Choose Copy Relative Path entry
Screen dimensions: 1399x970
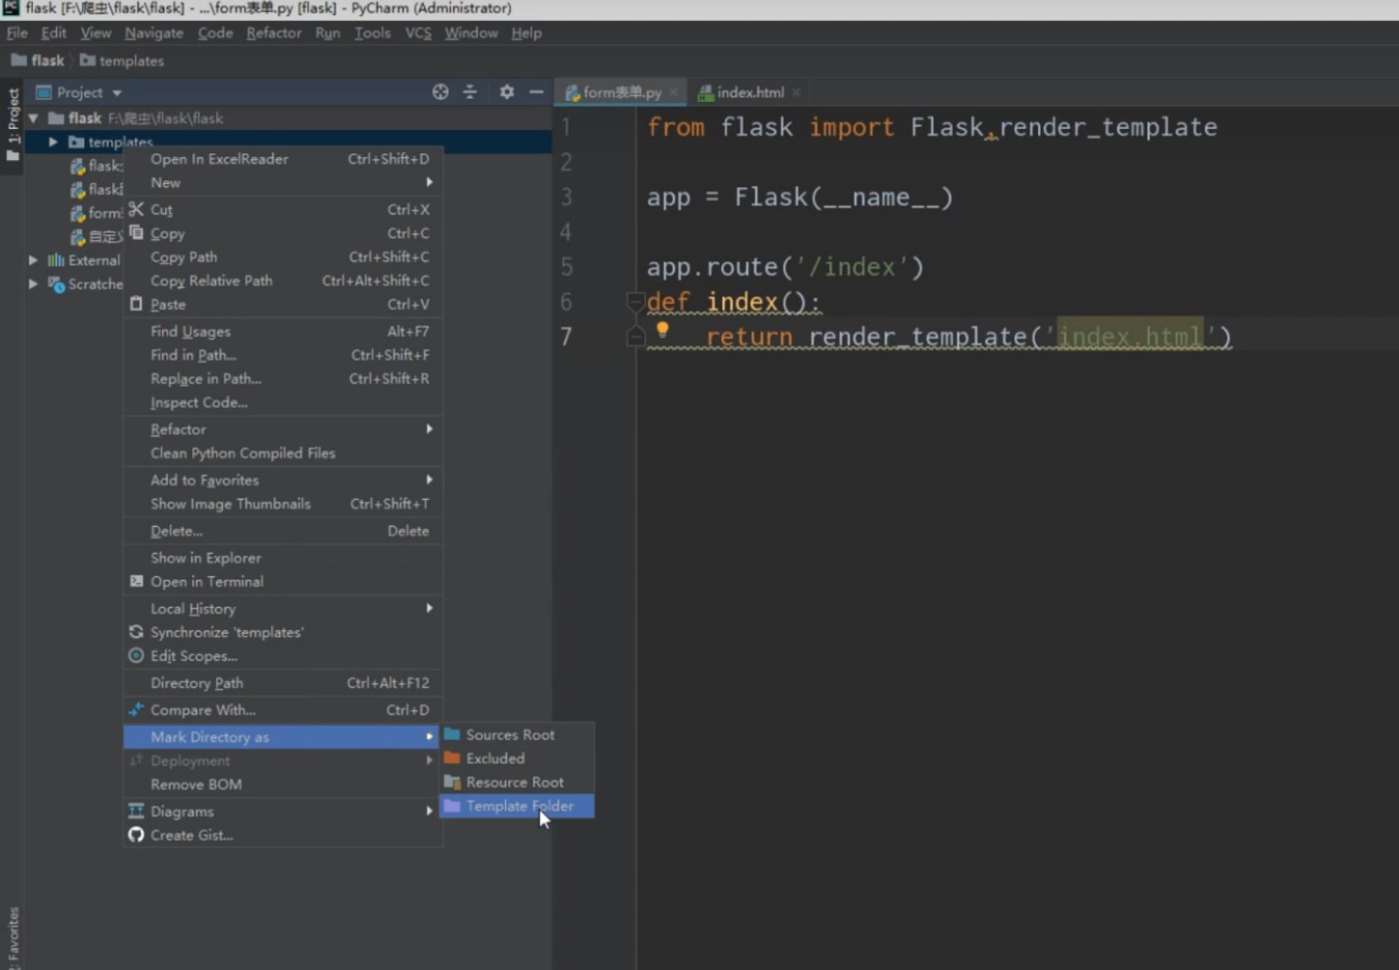[x=283, y=281]
